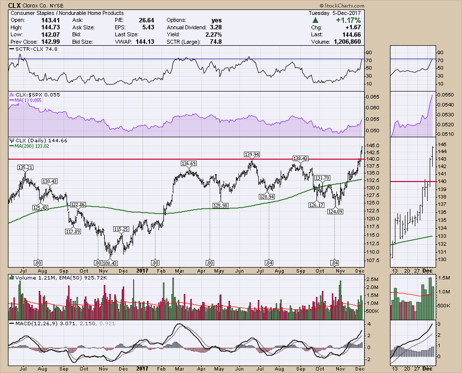Click the 136.69 peak label
The image size is (462, 373).
pyautogui.click(x=189, y=163)
